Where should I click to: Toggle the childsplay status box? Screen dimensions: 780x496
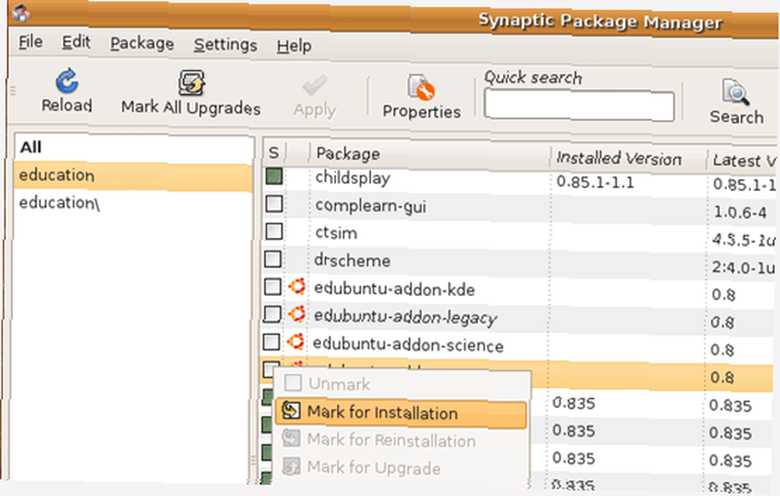274,176
